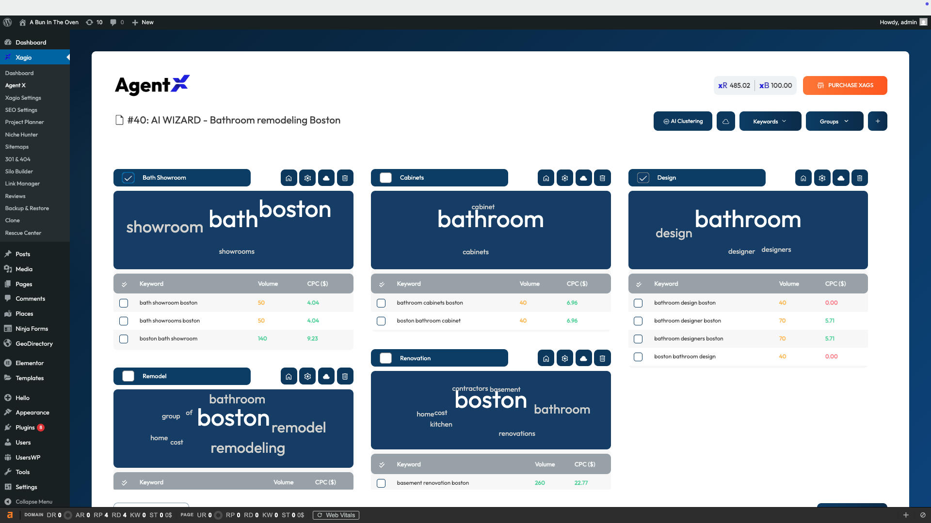
Task: Open settings gear for Cabinets group
Action: click(565, 178)
